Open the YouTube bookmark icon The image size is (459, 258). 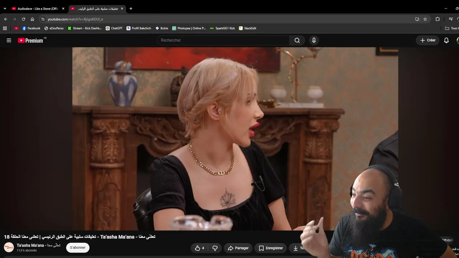[x=16, y=28]
